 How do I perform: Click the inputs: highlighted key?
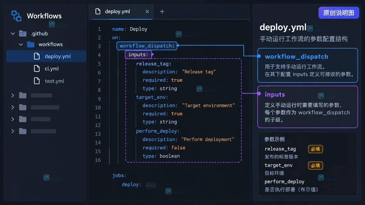pos(138,54)
